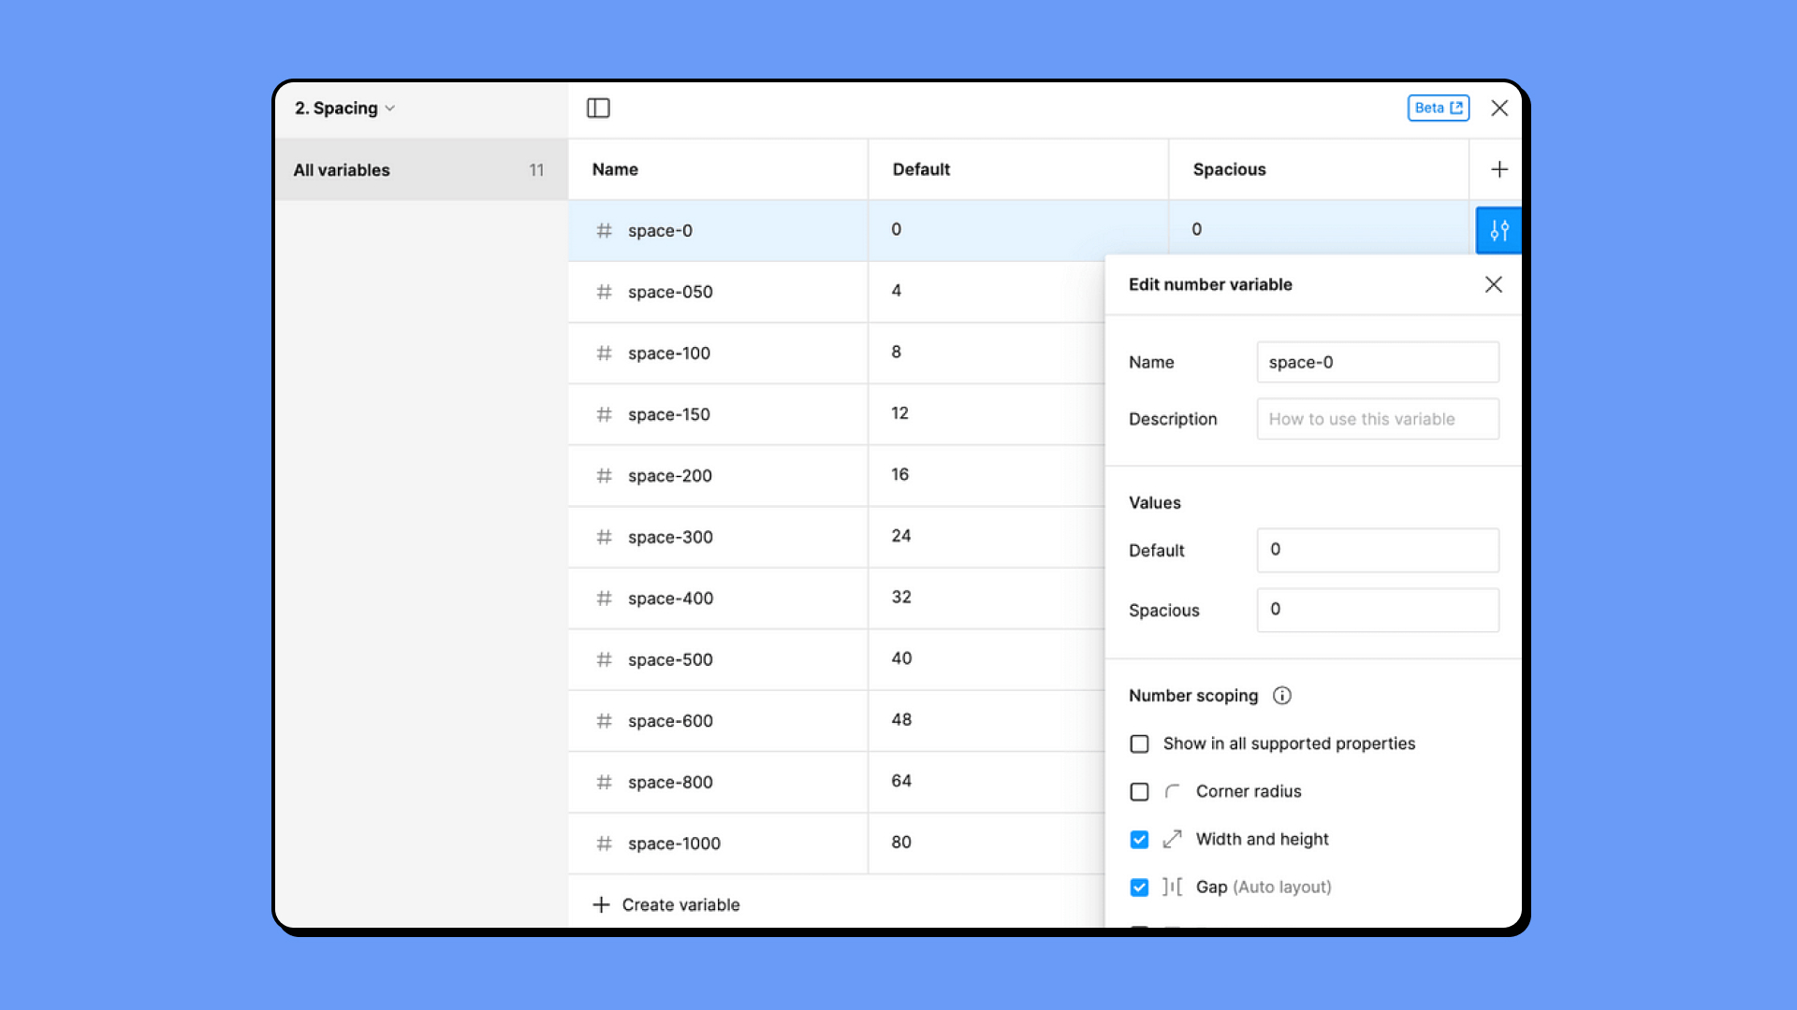This screenshot has width=1797, height=1010.
Task: Click the Beta external link badge
Action: [1438, 108]
